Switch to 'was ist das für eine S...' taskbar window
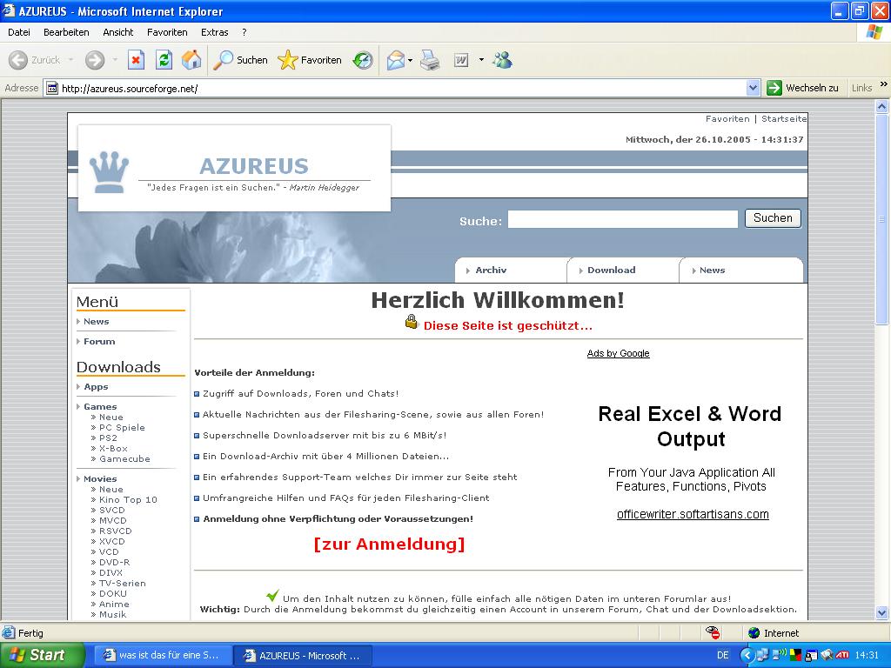Image resolution: width=891 pixels, height=668 pixels. (x=163, y=655)
